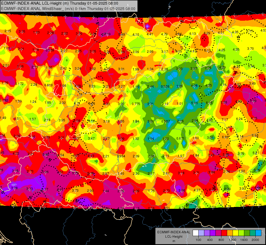Screen dimensions: 266x245
Task: Click the legend value 800
Action: point(221,240)
